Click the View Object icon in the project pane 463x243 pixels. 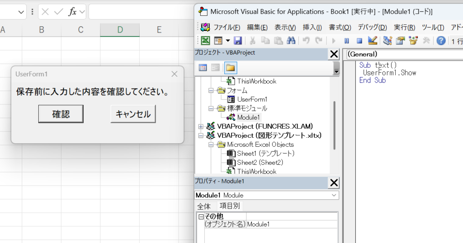(x=216, y=68)
